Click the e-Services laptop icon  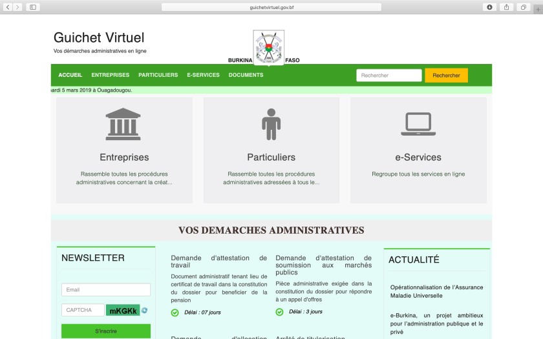[418, 124]
